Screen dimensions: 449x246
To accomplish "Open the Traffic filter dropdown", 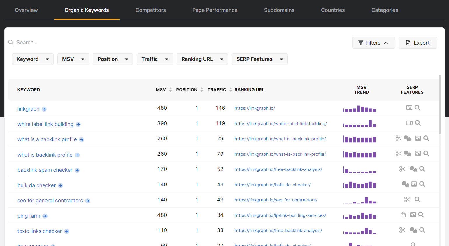I will pyautogui.click(x=155, y=59).
